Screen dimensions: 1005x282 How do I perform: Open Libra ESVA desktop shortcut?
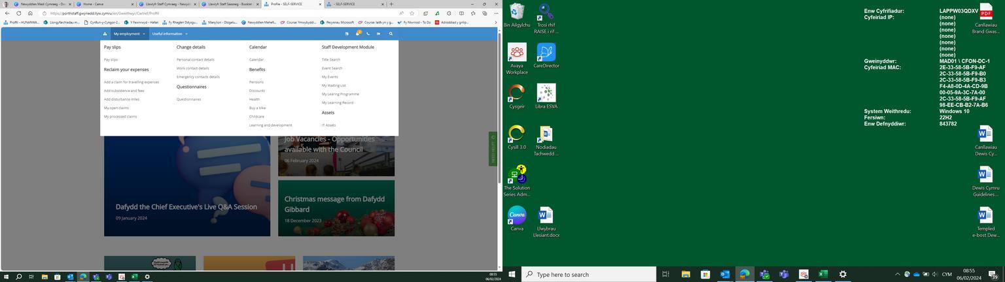(x=546, y=97)
